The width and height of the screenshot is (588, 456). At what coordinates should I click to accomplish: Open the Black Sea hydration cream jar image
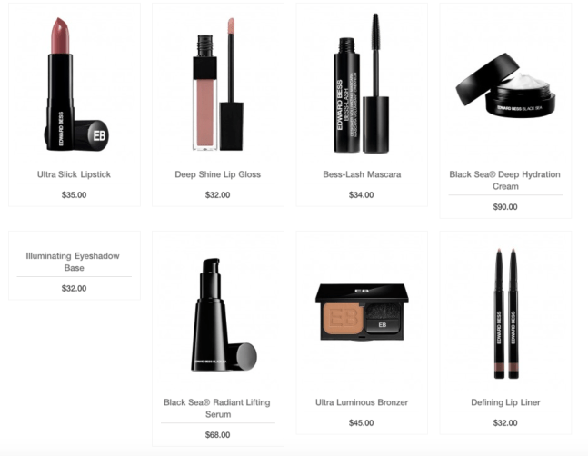[505, 85]
